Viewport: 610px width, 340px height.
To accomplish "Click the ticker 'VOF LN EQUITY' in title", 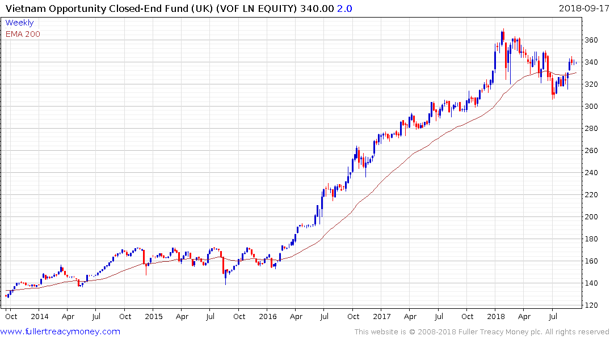I will tap(256, 8).
